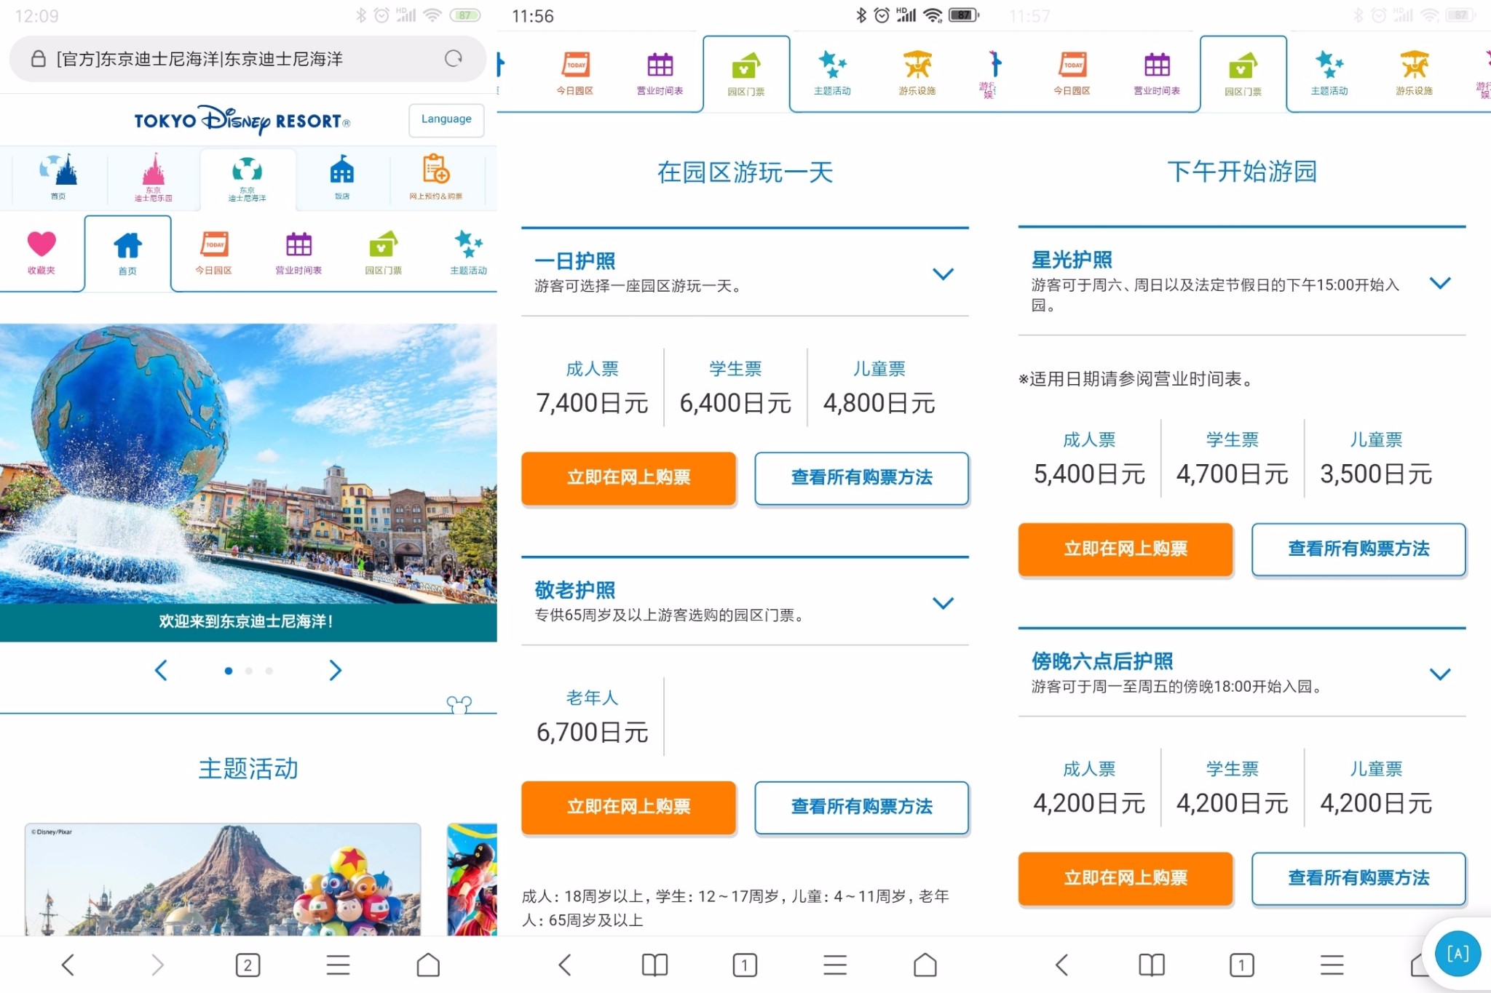Buy 星光护照 online with orange button
This screenshot has width=1491, height=993.
pos(1126,549)
